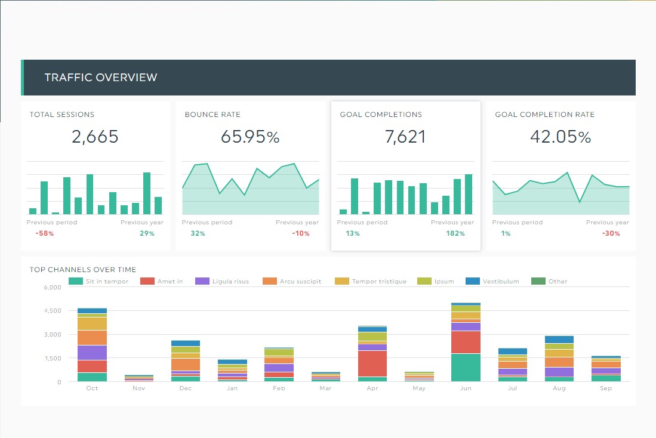Click the 4,500 y-axis gridline label
The height and width of the screenshot is (438, 656).
click(53, 311)
